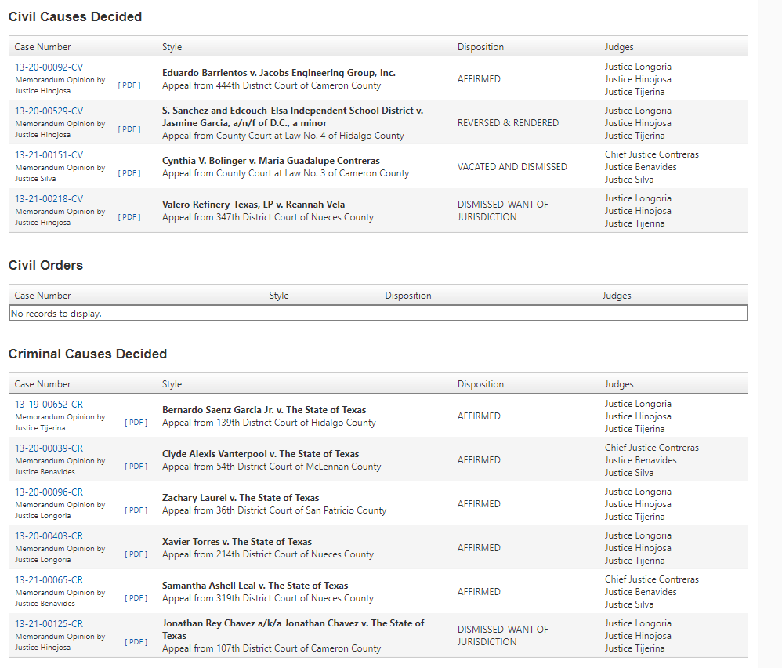This screenshot has width=782, height=668.
Task: Click Style header in Criminal Causes table
Action: (172, 384)
